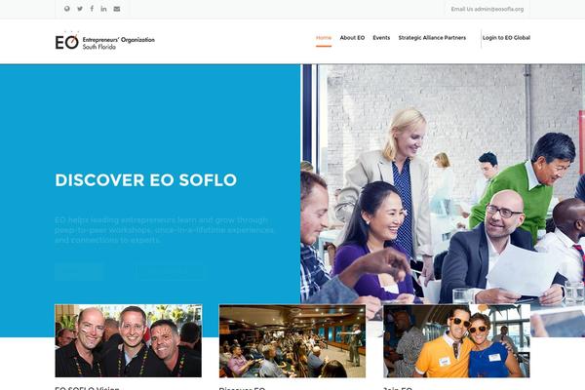Screen dimensions: 585x390
Task: Open the Twitter social icon
Action: [x=80, y=9]
